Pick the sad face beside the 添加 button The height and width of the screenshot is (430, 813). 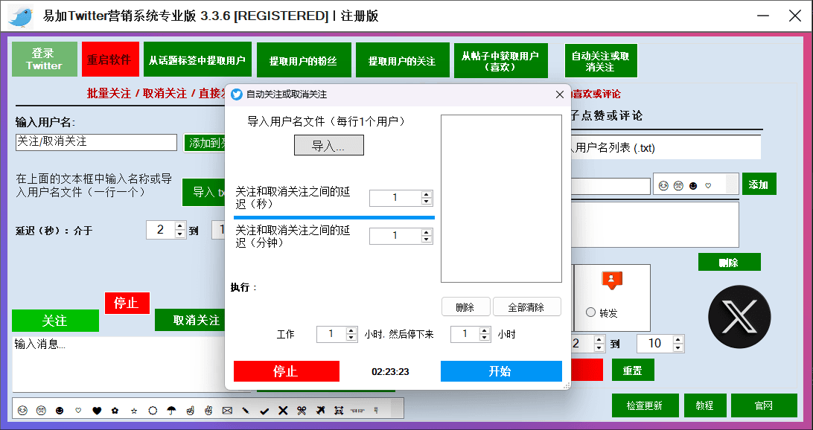(678, 185)
